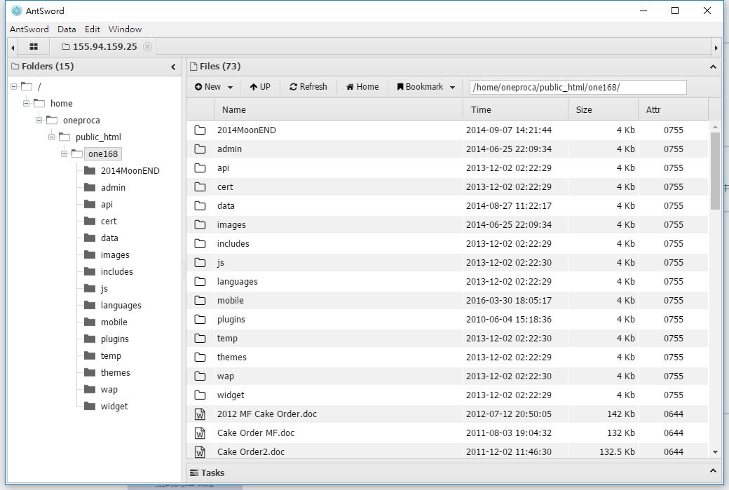Go up one directory with UP
Image resolution: width=729 pixels, height=490 pixels.
pos(260,87)
